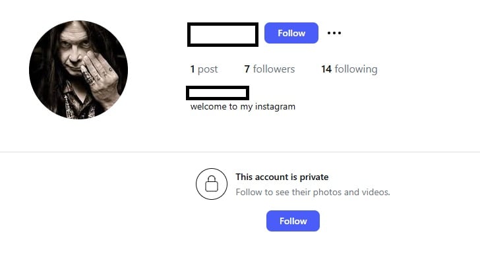Click the number 7 in followers

click(247, 69)
